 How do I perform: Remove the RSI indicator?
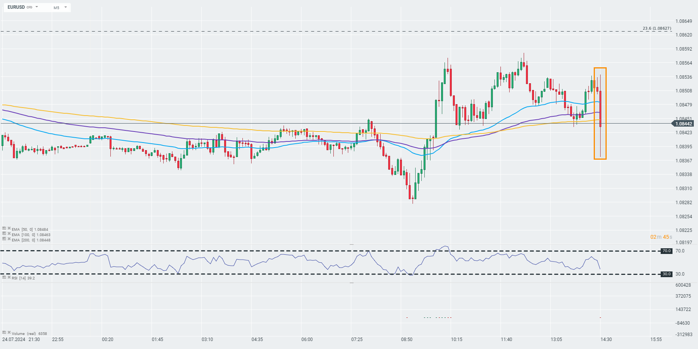point(9,278)
